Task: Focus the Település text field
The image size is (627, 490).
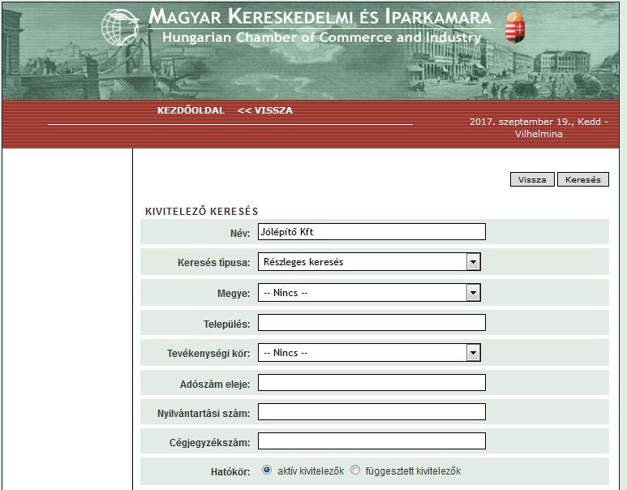Action: [x=371, y=322]
